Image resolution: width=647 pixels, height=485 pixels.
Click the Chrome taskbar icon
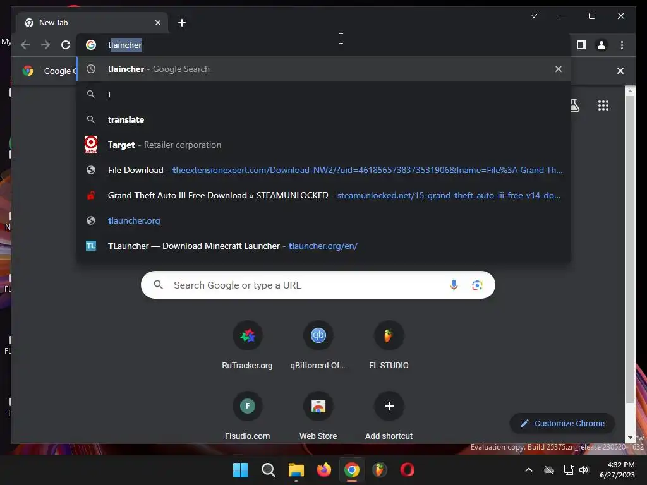(x=351, y=470)
